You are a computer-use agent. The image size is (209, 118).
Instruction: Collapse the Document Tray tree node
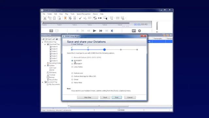pyautogui.click(x=43, y=82)
